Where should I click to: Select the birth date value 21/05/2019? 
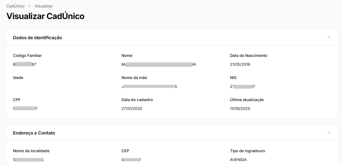pos(240,64)
